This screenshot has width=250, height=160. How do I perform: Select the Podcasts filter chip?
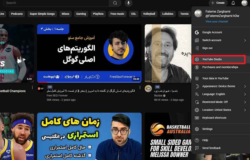click(x=17, y=14)
